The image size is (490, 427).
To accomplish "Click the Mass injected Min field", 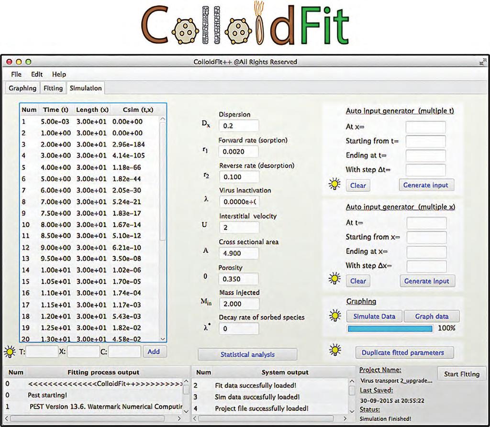I will [x=239, y=304].
